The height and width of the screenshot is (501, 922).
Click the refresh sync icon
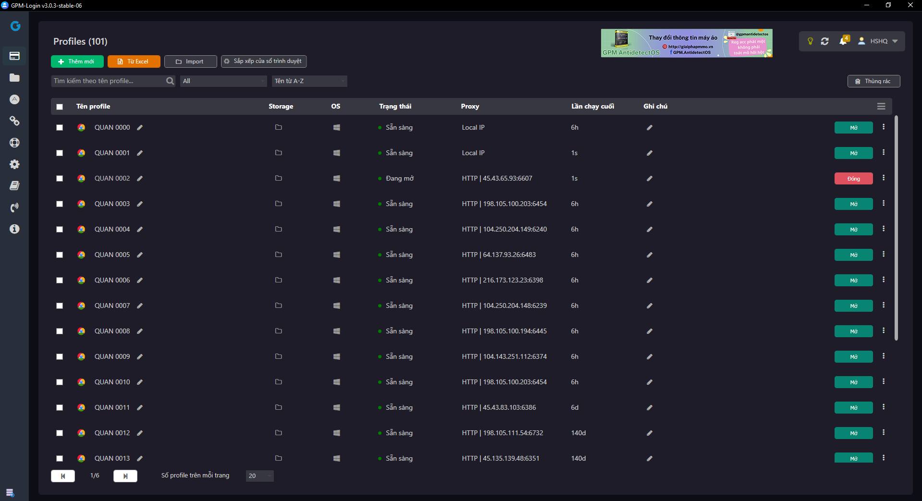click(825, 41)
